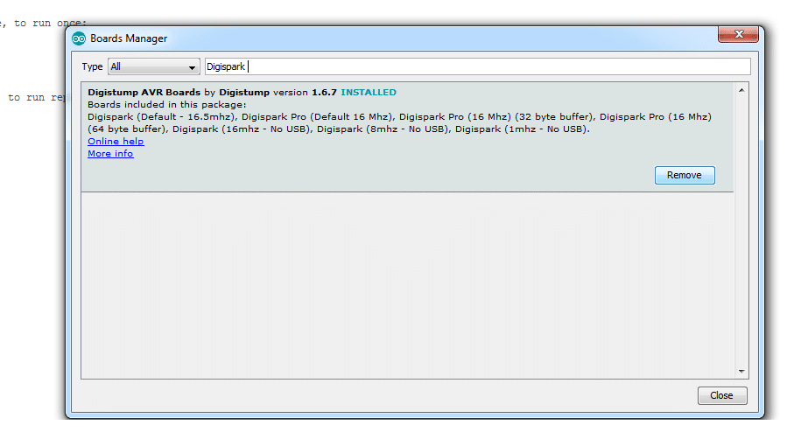This screenshot has height=439, width=801.
Task: Click the Arduino logo in the title bar
Action: [x=79, y=38]
